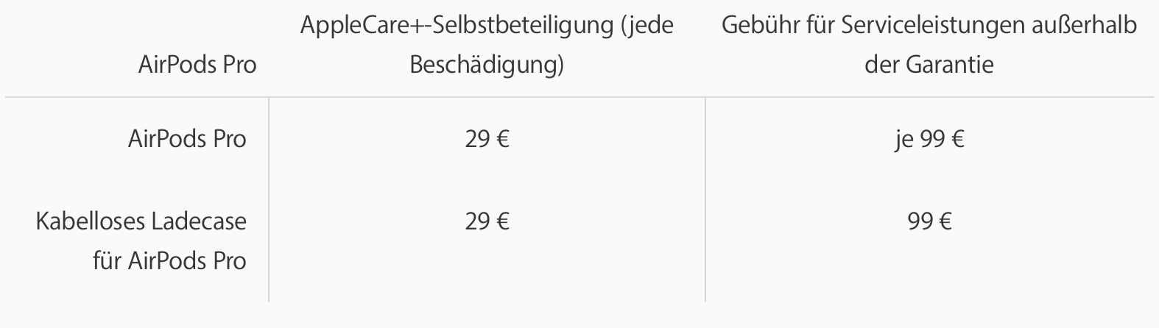Click "für AirPods Pro" under Kabelloses Ladecase
The width and height of the screenshot is (1159, 328).
(169, 260)
